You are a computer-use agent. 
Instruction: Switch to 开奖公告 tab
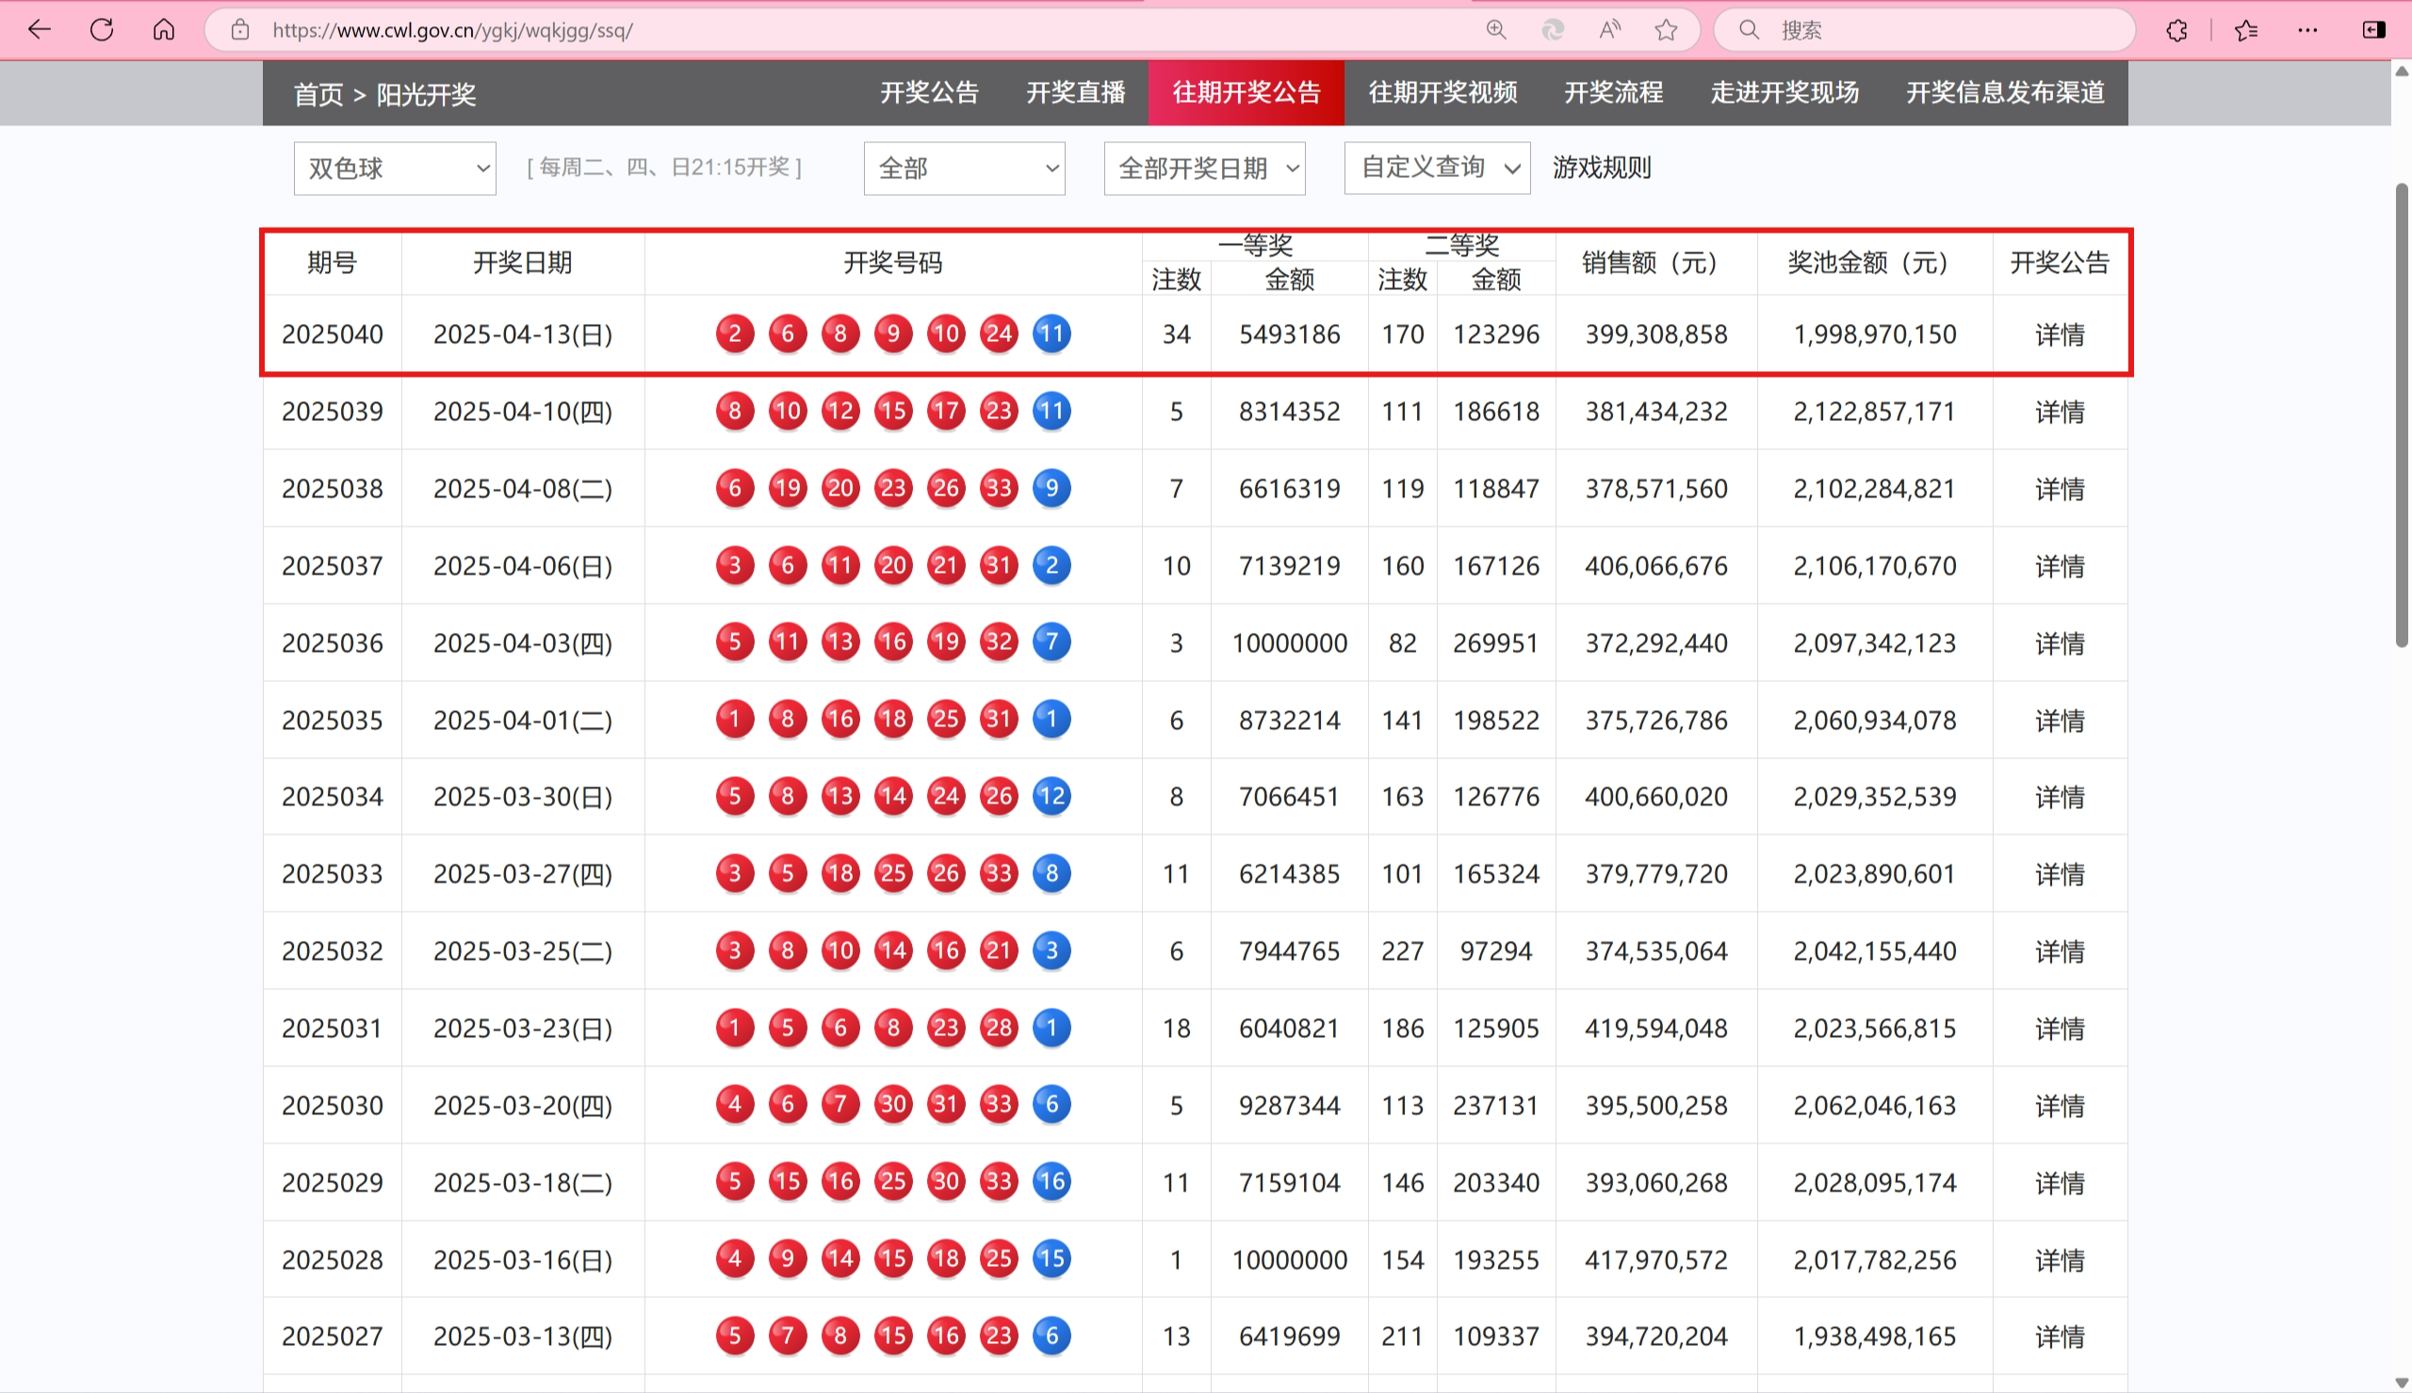tap(929, 93)
